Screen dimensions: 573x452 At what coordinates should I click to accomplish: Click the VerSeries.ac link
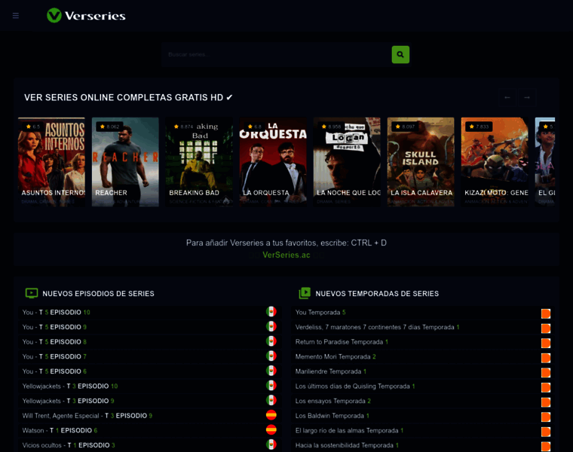pyautogui.click(x=286, y=255)
